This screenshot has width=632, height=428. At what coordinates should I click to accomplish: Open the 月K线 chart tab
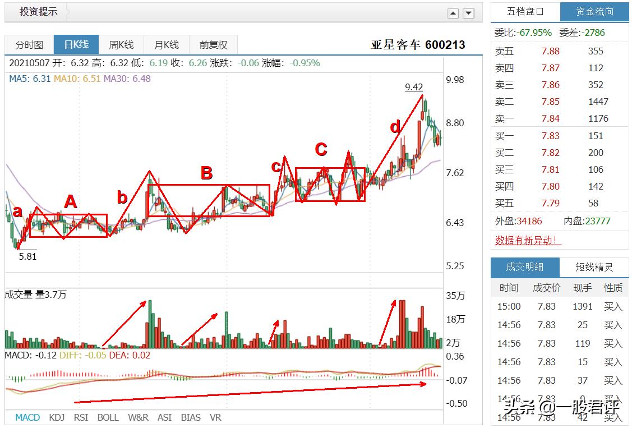coord(167,45)
